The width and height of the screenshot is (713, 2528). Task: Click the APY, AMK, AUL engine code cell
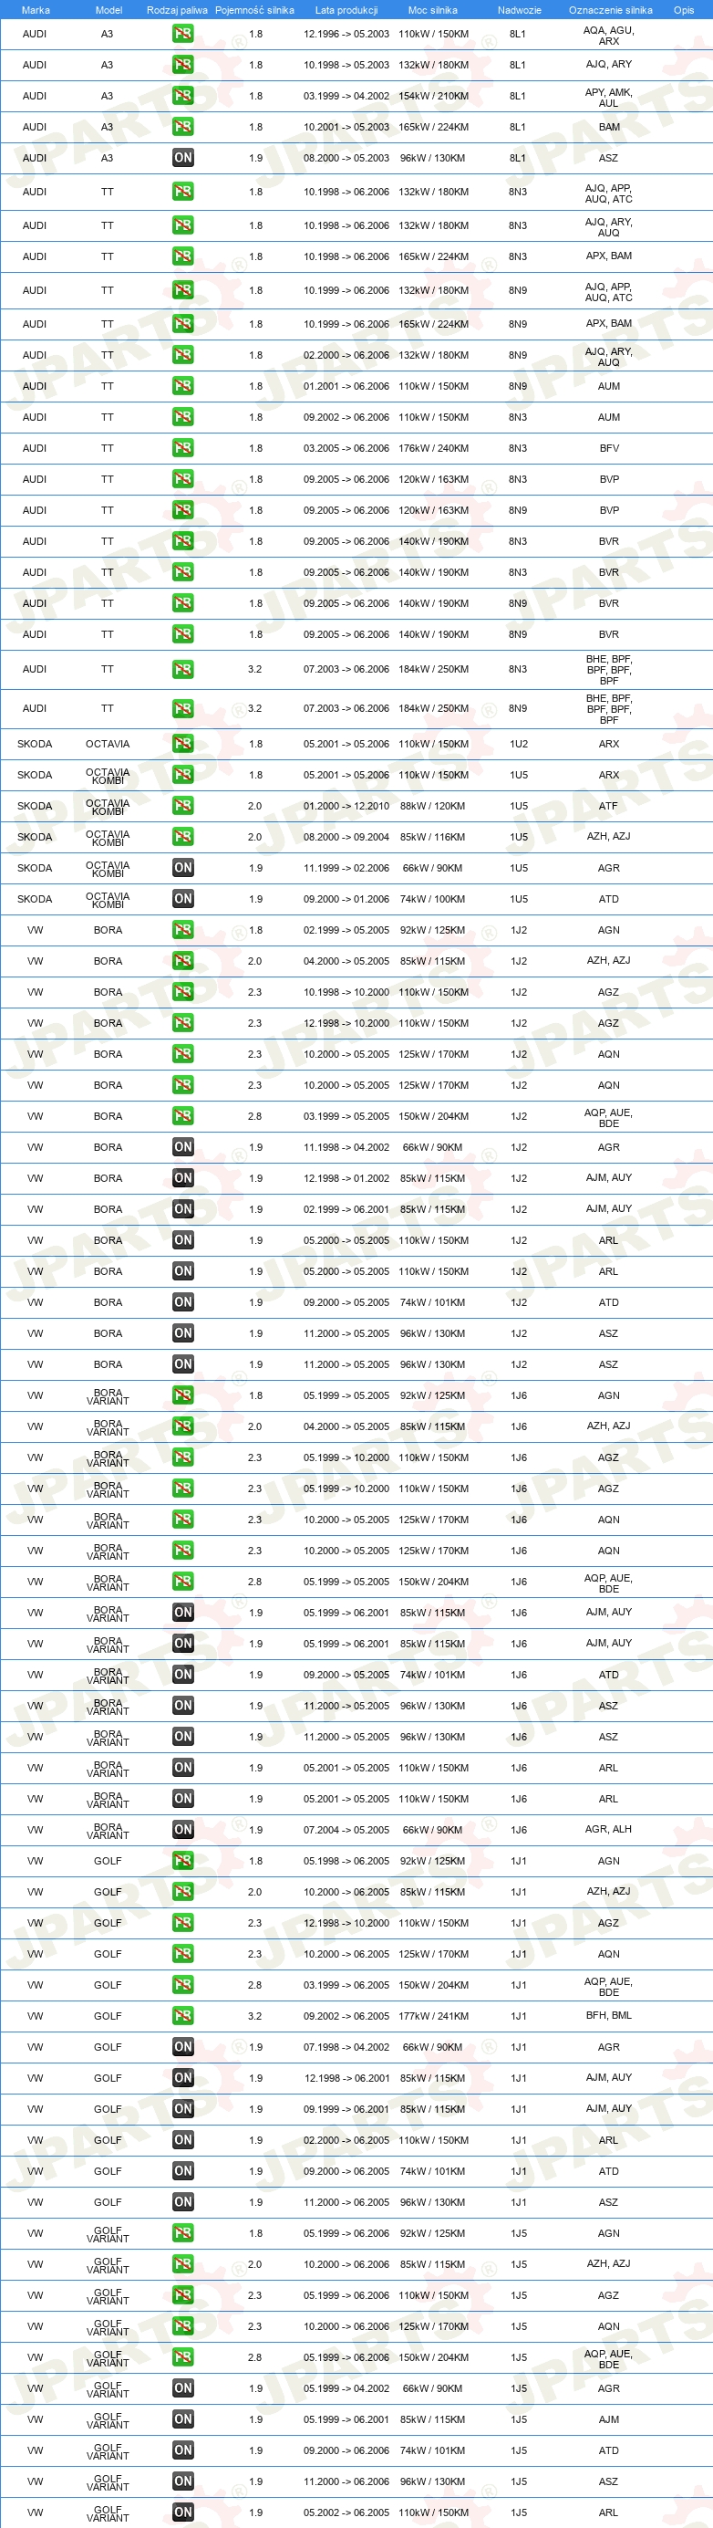tap(609, 97)
